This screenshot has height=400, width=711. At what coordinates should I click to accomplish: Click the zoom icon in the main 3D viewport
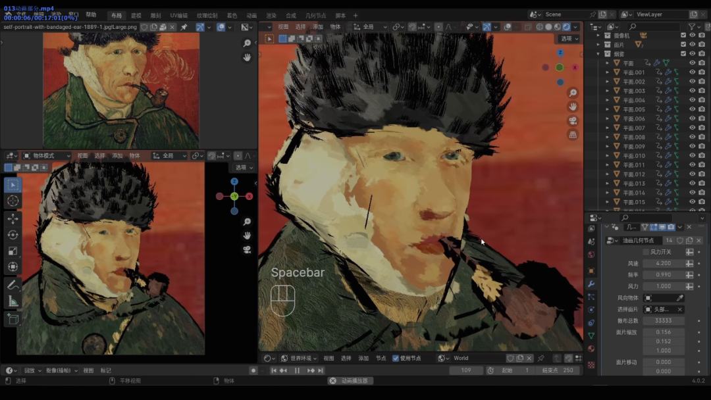coord(573,93)
